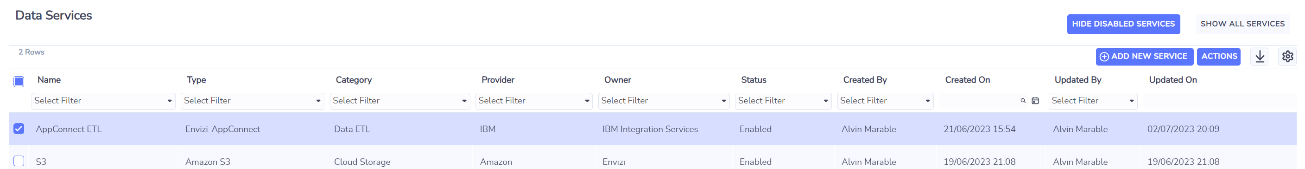Open the Provider filter dropdown
Image resolution: width=1305 pixels, height=169 pixels.
tap(533, 101)
